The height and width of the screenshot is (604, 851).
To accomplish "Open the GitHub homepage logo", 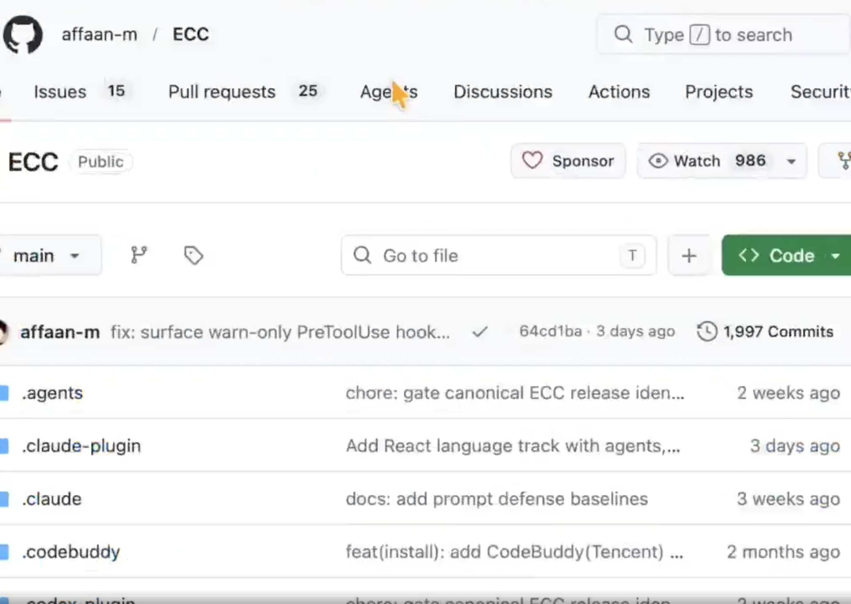I will [x=23, y=35].
